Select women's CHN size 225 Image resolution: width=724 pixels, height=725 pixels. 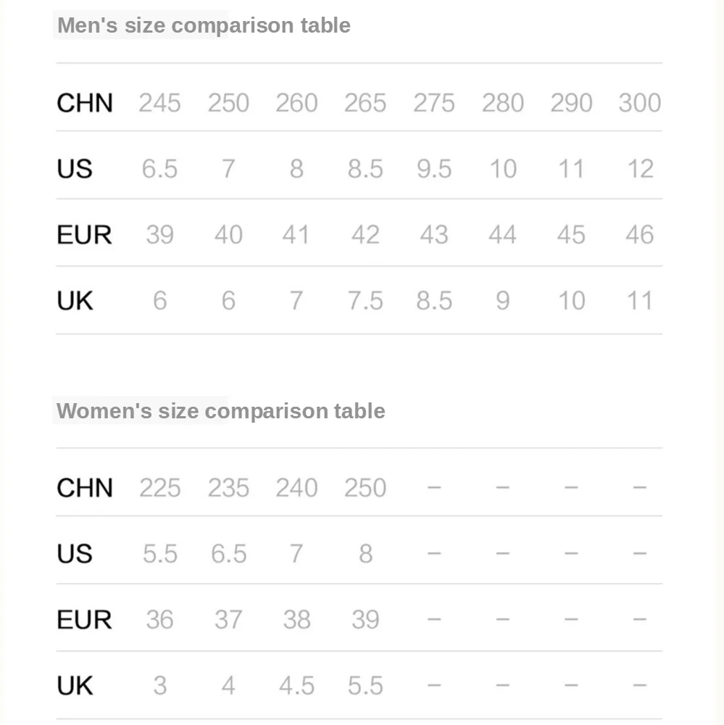pyautogui.click(x=159, y=488)
